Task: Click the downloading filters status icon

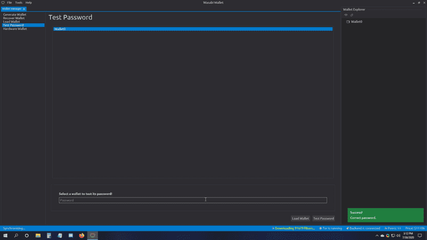Action: click(x=273, y=228)
